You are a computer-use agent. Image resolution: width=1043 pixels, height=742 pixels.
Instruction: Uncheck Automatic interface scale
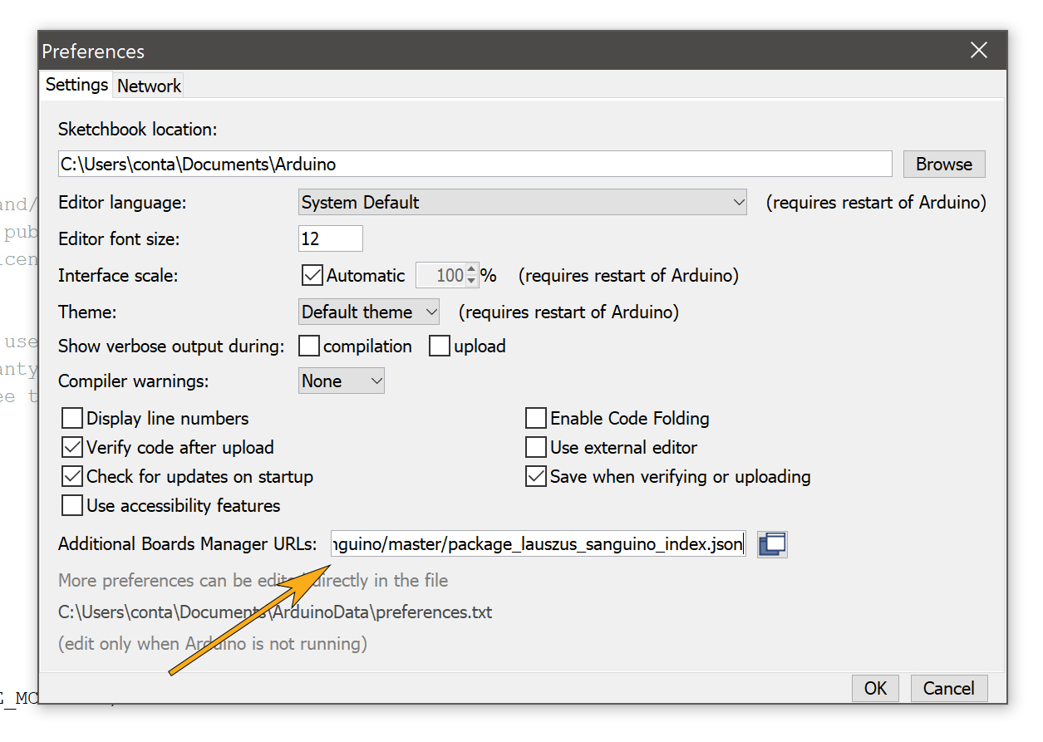pyautogui.click(x=312, y=275)
